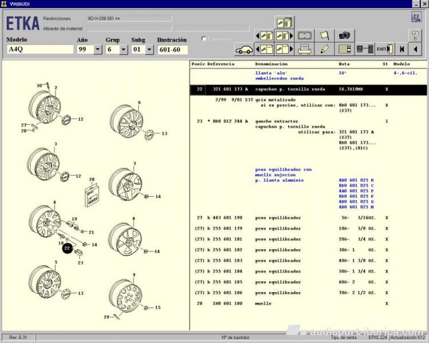Click the Albarán de material field
Image resolution: width=429 pixels, height=343 pixels.
130,29
